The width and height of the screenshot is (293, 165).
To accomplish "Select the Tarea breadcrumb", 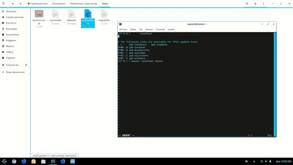I will coord(105,4).
